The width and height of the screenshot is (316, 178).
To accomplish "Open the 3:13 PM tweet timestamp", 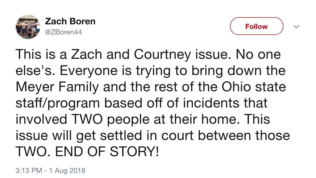I will coord(28,170).
